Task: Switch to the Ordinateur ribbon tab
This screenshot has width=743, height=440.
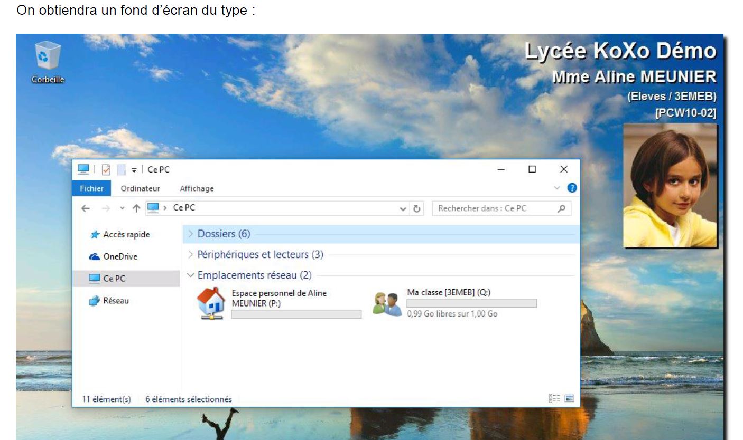Action: pos(140,188)
